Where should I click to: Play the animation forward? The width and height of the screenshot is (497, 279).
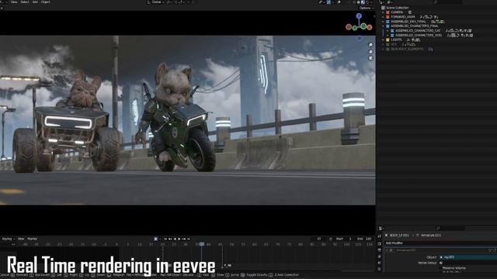click(179, 239)
